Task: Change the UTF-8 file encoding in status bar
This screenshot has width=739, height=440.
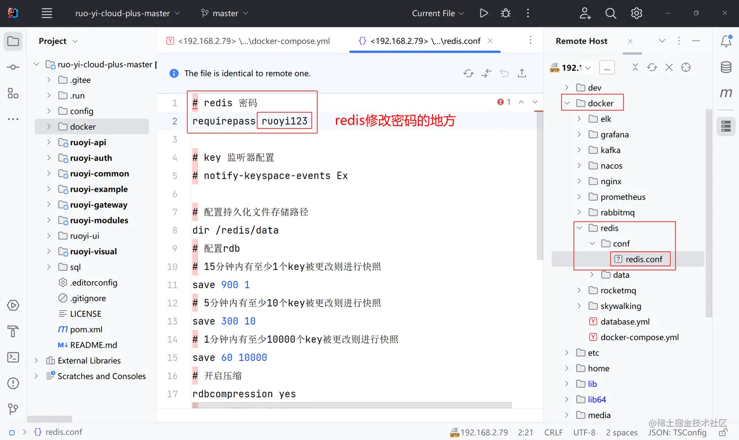Action: click(584, 432)
